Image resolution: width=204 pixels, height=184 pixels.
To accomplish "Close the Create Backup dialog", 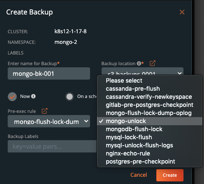I will [x=182, y=12].
